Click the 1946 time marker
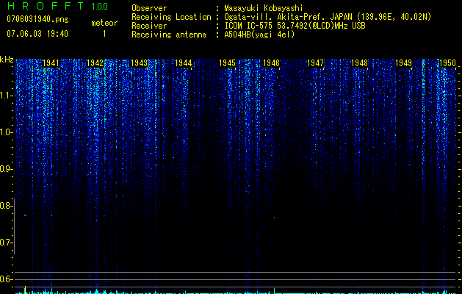 [x=271, y=63]
